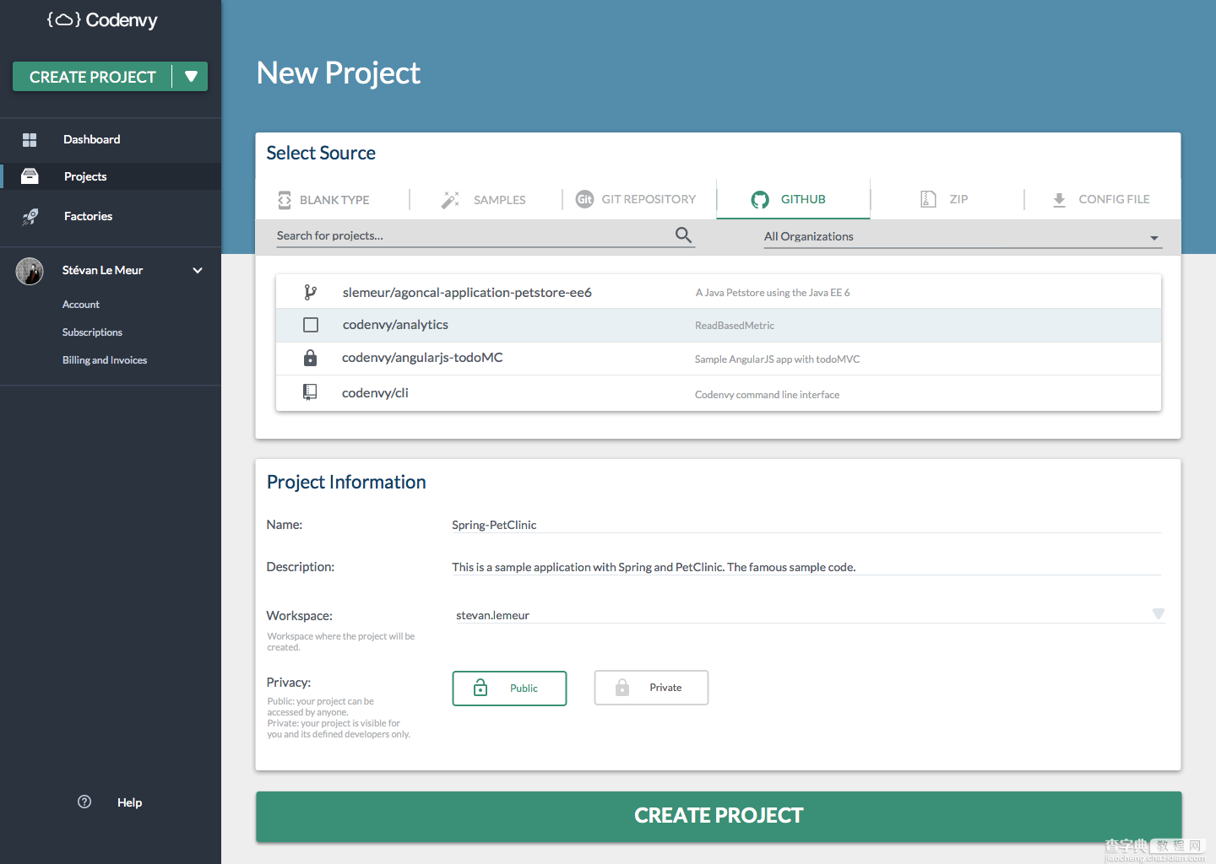Viewport: 1216px width, 864px height.
Task: Click the 'ReadBasedMetric' description
Action: coord(735,326)
